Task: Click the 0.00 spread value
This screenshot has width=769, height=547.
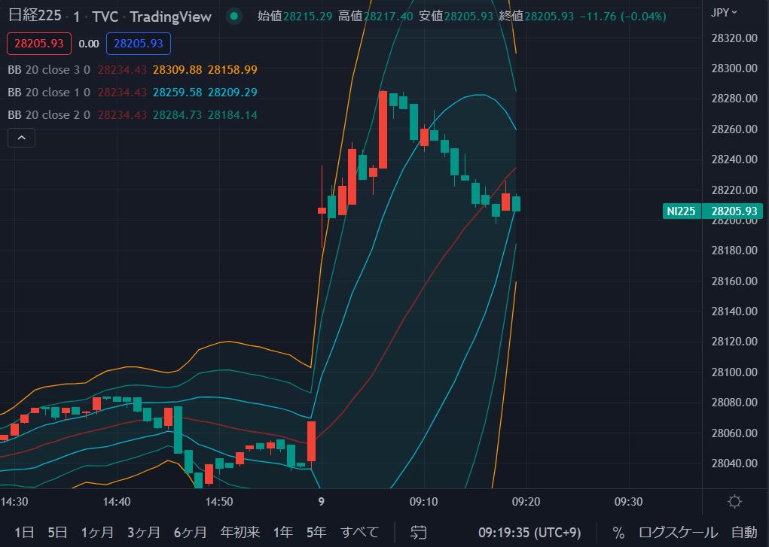Action: point(89,44)
